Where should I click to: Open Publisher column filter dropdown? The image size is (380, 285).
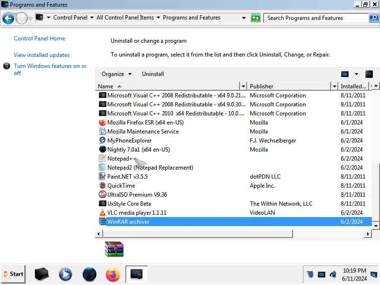[x=334, y=86]
